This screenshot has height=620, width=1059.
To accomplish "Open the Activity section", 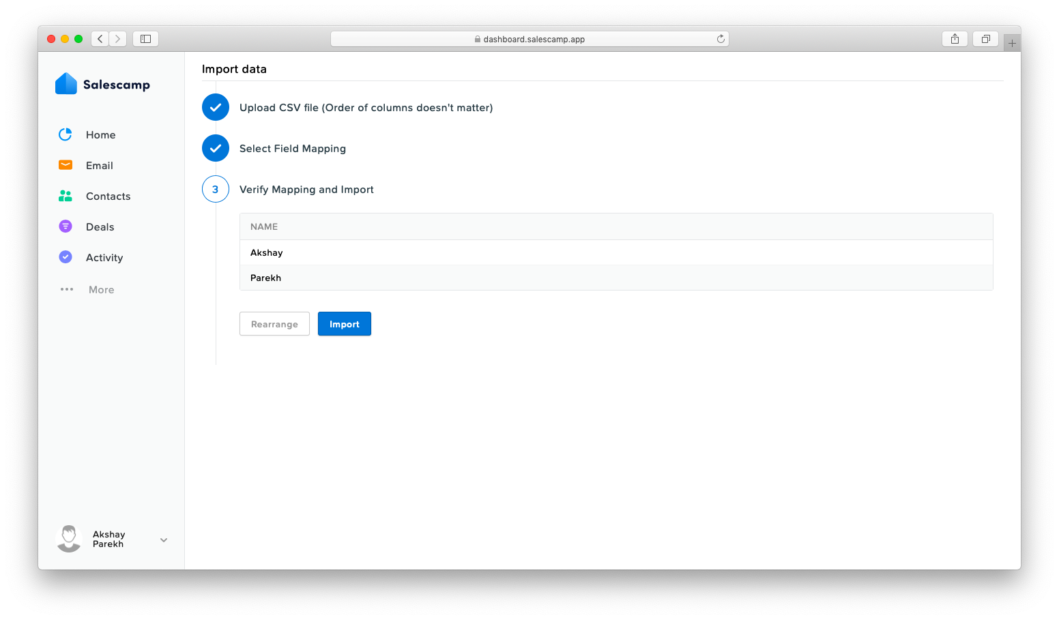I will pos(104,258).
